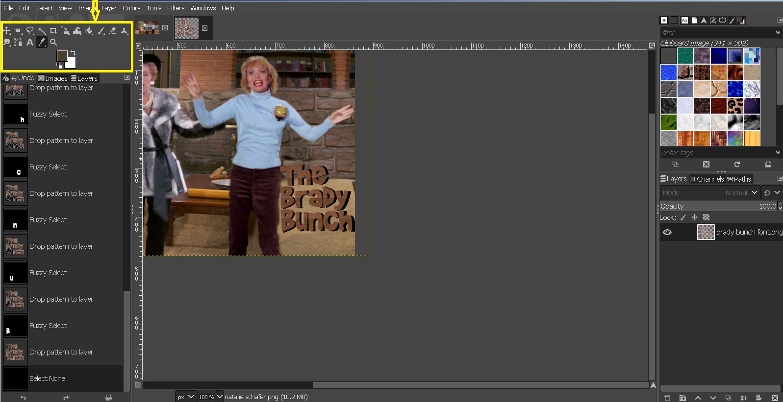This screenshot has width=783, height=402.
Task: Lower the selected layer
Action: (713, 398)
